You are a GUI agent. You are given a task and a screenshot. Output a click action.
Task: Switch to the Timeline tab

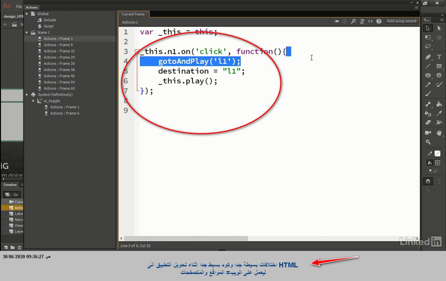pyautogui.click(x=10, y=185)
